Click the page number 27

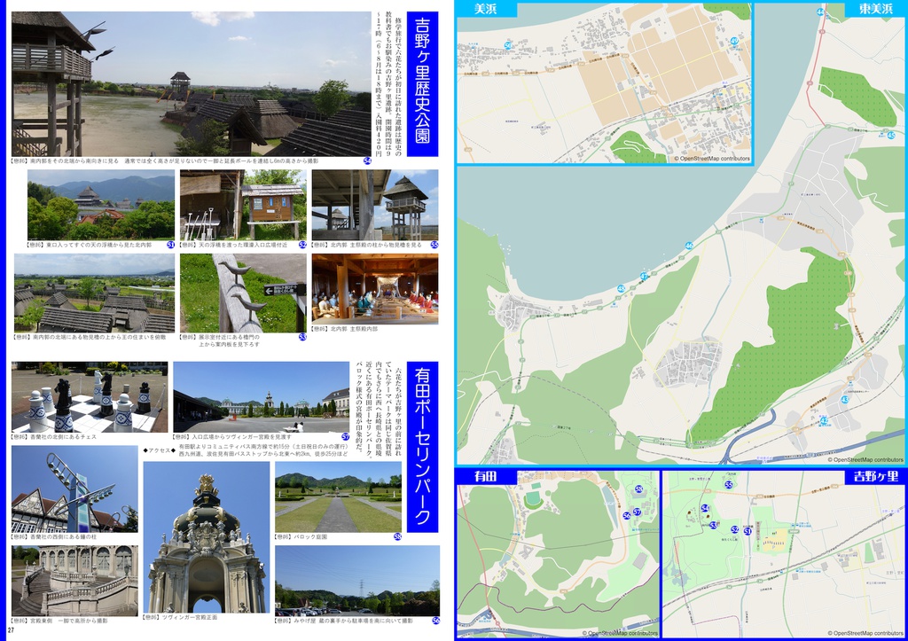click(x=11, y=630)
